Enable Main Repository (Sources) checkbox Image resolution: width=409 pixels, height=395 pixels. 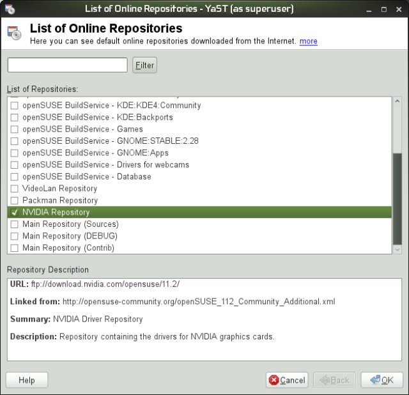[14, 224]
